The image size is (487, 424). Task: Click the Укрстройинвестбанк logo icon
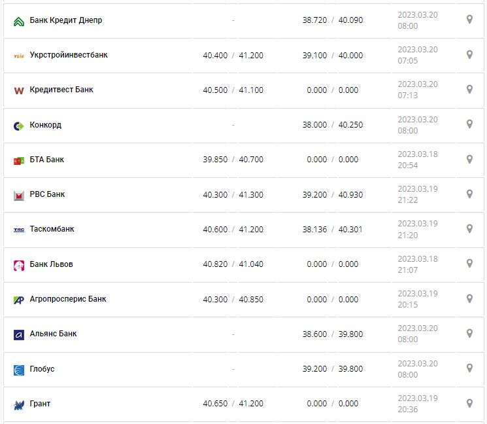click(18, 56)
